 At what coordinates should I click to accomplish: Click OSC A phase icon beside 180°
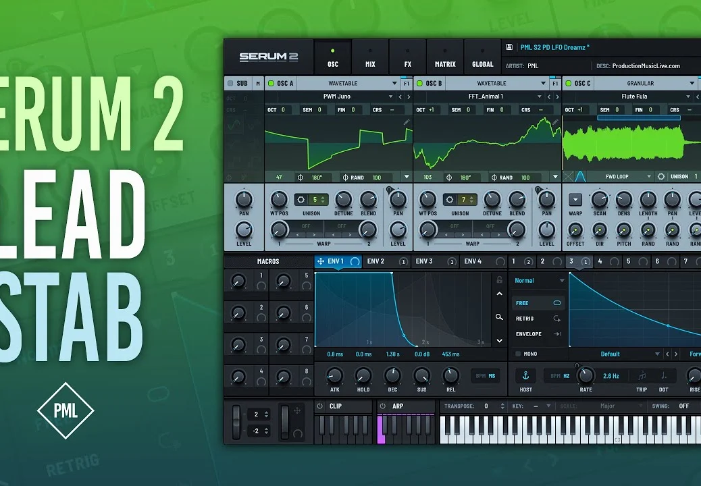(x=301, y=178)
